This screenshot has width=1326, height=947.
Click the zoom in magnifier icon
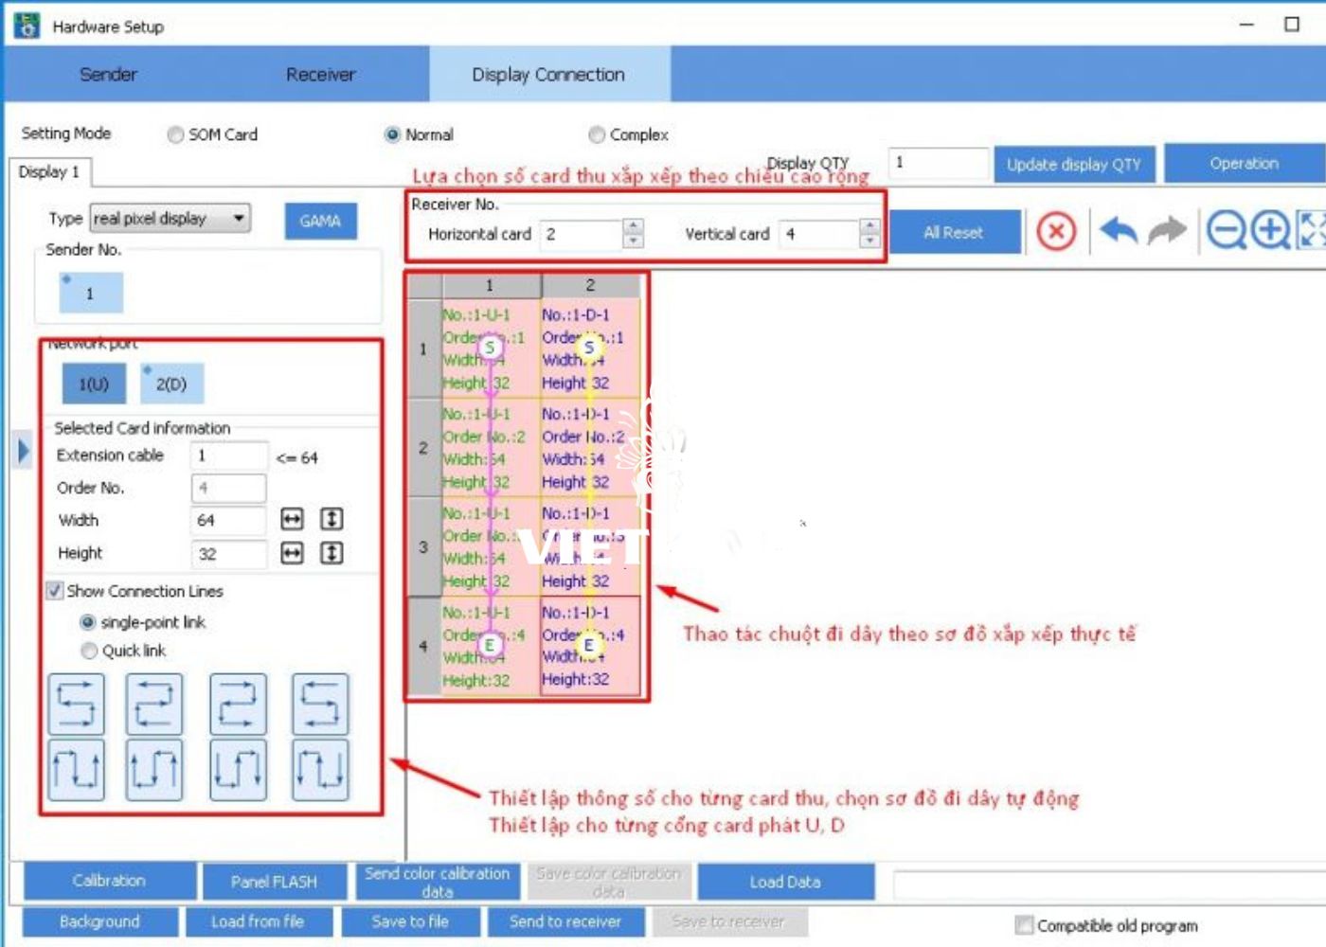(1270, 230)
